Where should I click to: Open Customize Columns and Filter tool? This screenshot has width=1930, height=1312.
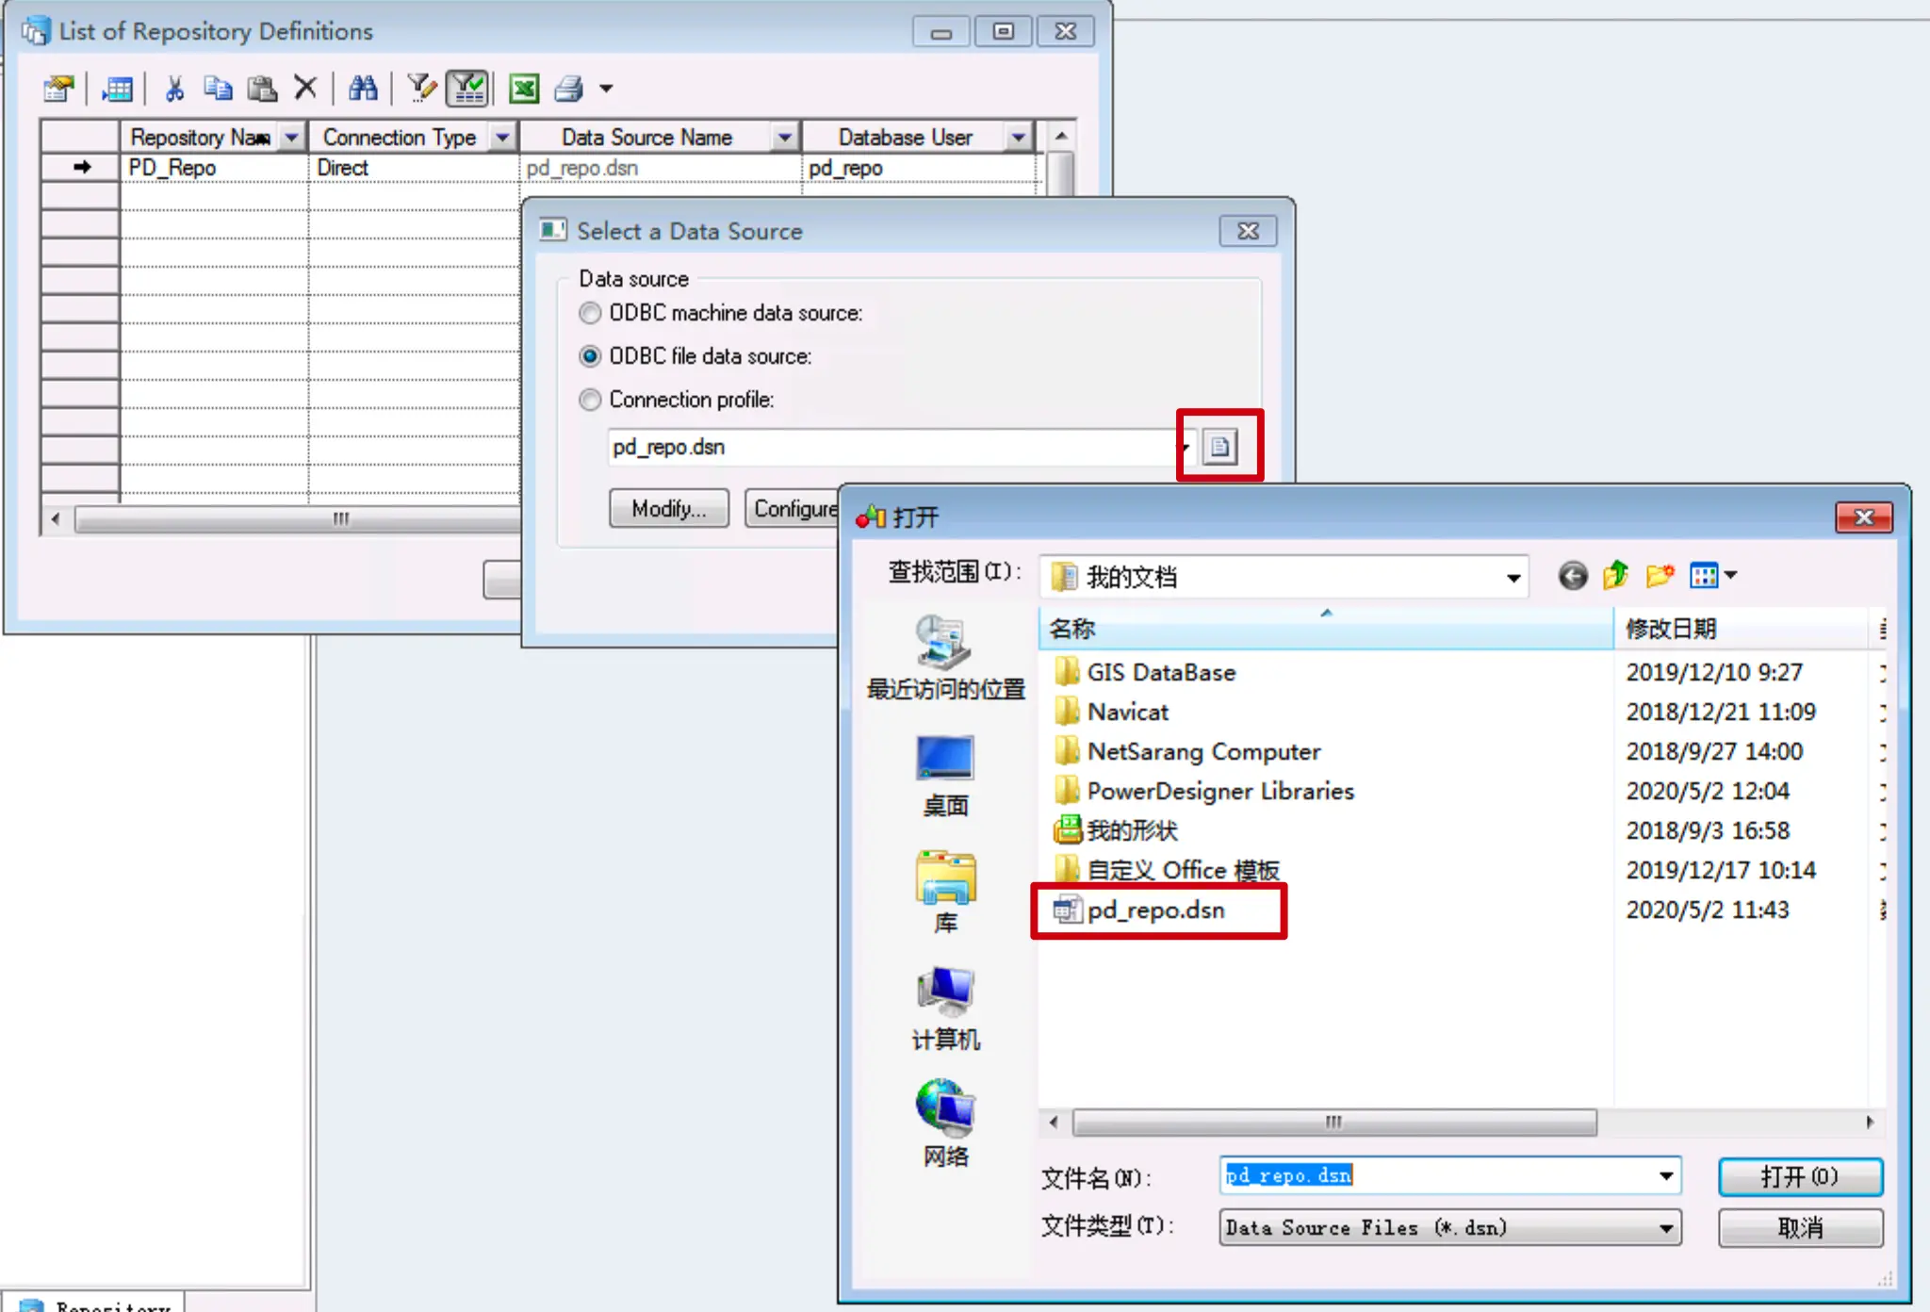[421, 89]
